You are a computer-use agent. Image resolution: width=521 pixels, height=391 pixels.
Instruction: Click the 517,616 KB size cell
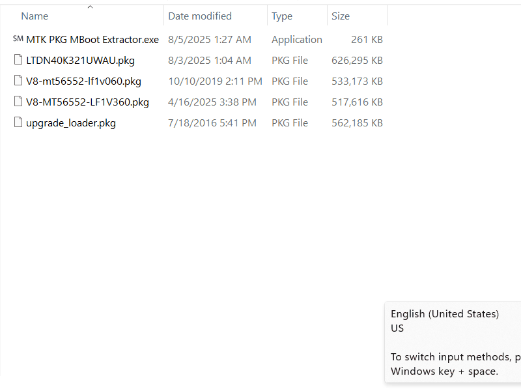pyautogui.click(x=357, y=102)
